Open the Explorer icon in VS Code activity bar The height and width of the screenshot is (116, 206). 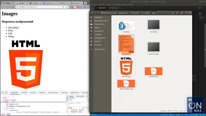[x=92, y=9]
